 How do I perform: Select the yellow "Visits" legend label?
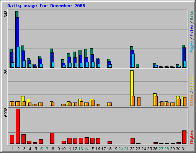pyautogui.click(x=192, y=83)
